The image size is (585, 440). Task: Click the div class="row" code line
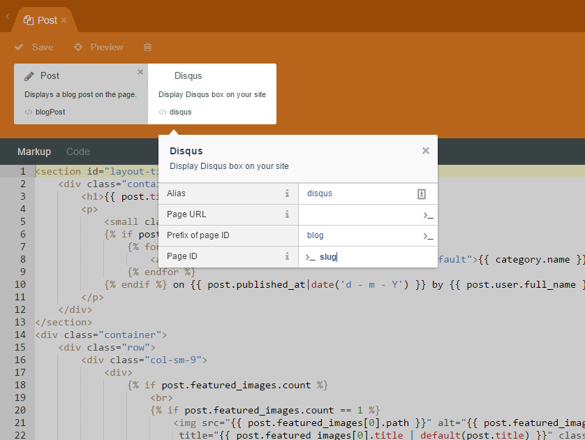tap(107, 347)
